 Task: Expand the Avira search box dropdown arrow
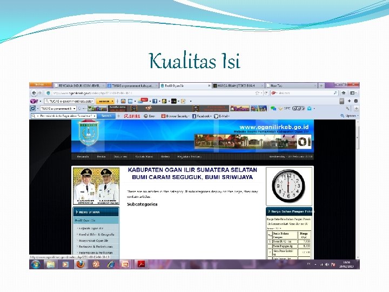tap(94, 116)
